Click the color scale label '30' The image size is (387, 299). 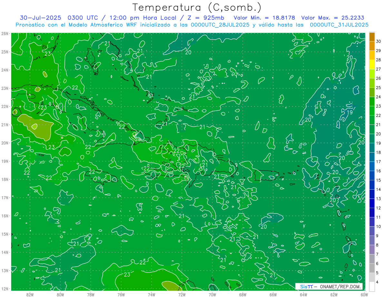pyautogui.click(x=379, y=41)
